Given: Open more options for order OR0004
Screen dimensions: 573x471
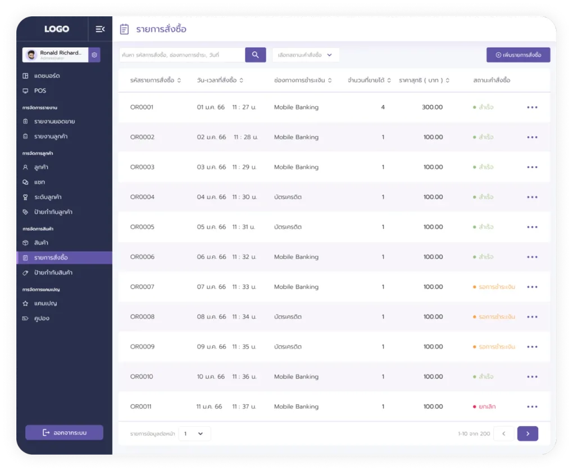Looking at the screenshot, I should pos(532,197).
